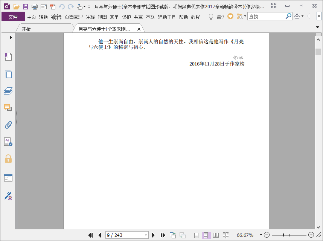Viewport: 323px width, 241px height.
Task: Expand search settings gear dropdown arrow
Action: click(302, 16)
